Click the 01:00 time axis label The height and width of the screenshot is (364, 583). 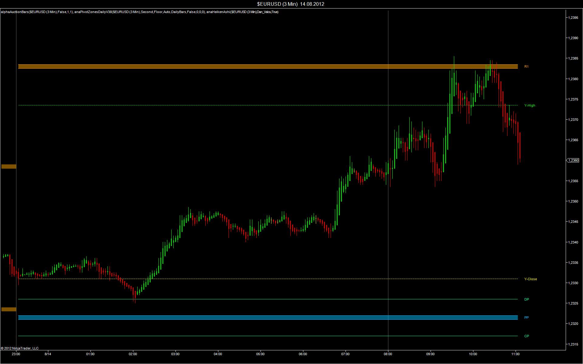[x=90, y=354]
